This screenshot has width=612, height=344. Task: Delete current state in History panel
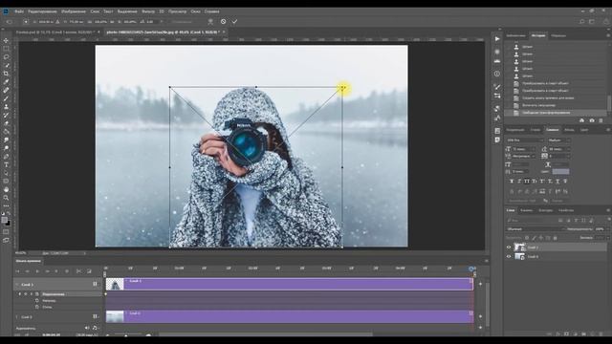pos(601,120)
